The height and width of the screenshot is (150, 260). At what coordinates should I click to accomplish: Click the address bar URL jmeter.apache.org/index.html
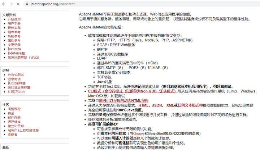[x=53, y=4]
